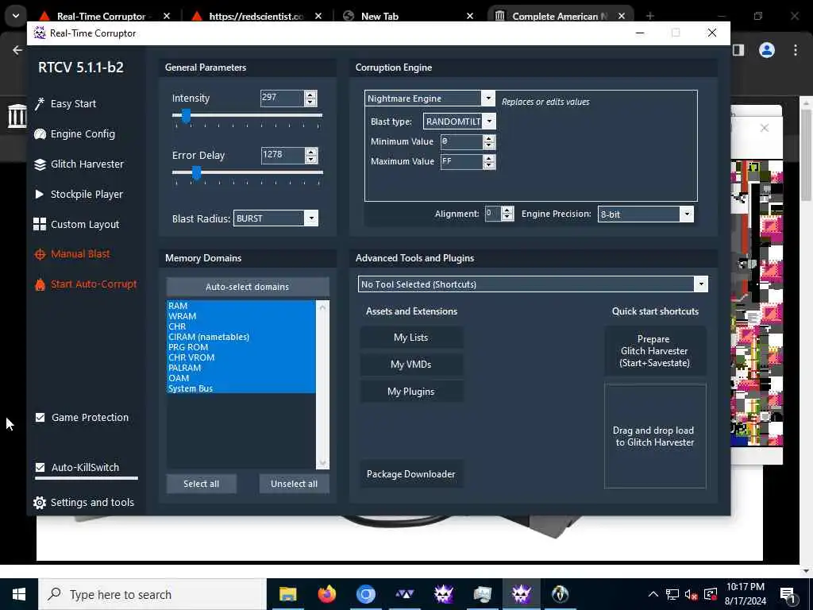Open My Plugins button
Image resolution: width=813 pixels, height=610 pixels.
411,392
